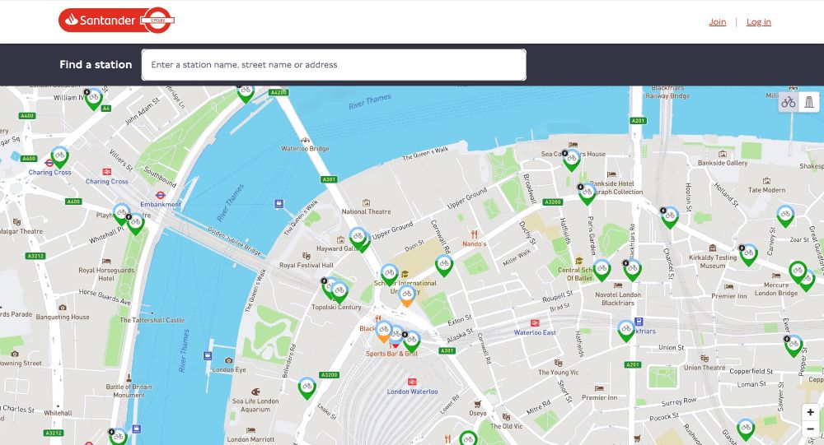Click the Battle of Britain Monument label
The width and height of the screenshot is (824, 445).
[129, 391]
